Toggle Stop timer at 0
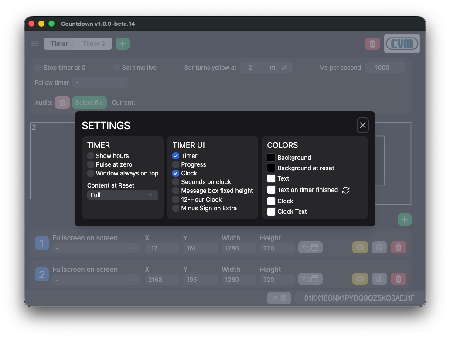Viewport: 450px width, 339px height. click(x=38, y=68)
